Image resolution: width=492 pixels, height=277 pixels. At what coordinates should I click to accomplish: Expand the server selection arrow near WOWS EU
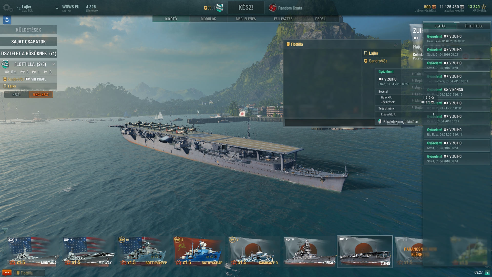pyautogui.click(x=57, y=8)
